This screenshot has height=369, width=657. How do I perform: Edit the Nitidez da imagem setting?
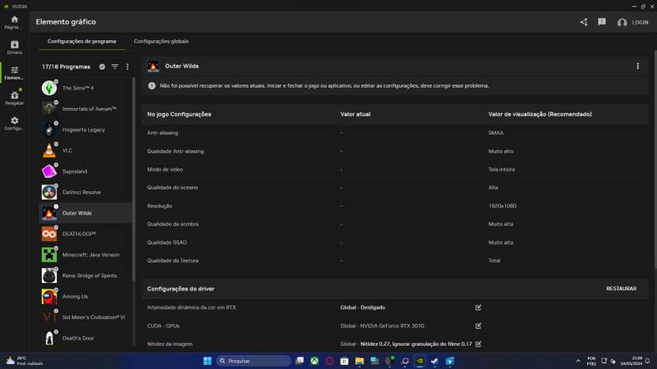(478, 344)
